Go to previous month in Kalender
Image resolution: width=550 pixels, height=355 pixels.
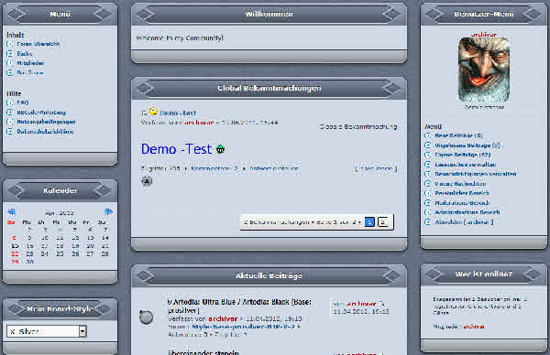pyautogui.click(x=12, y=211)
